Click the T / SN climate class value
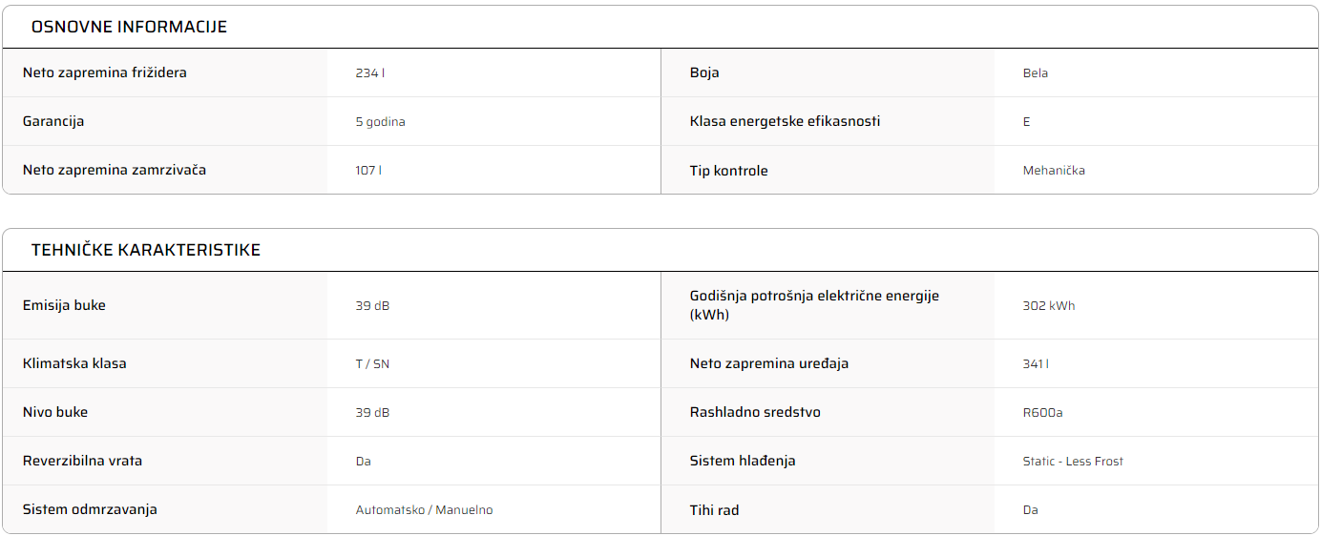Image resolution: width=1321 pixels, height=536 pixels. pyautogui.click(x=372, y=364)
